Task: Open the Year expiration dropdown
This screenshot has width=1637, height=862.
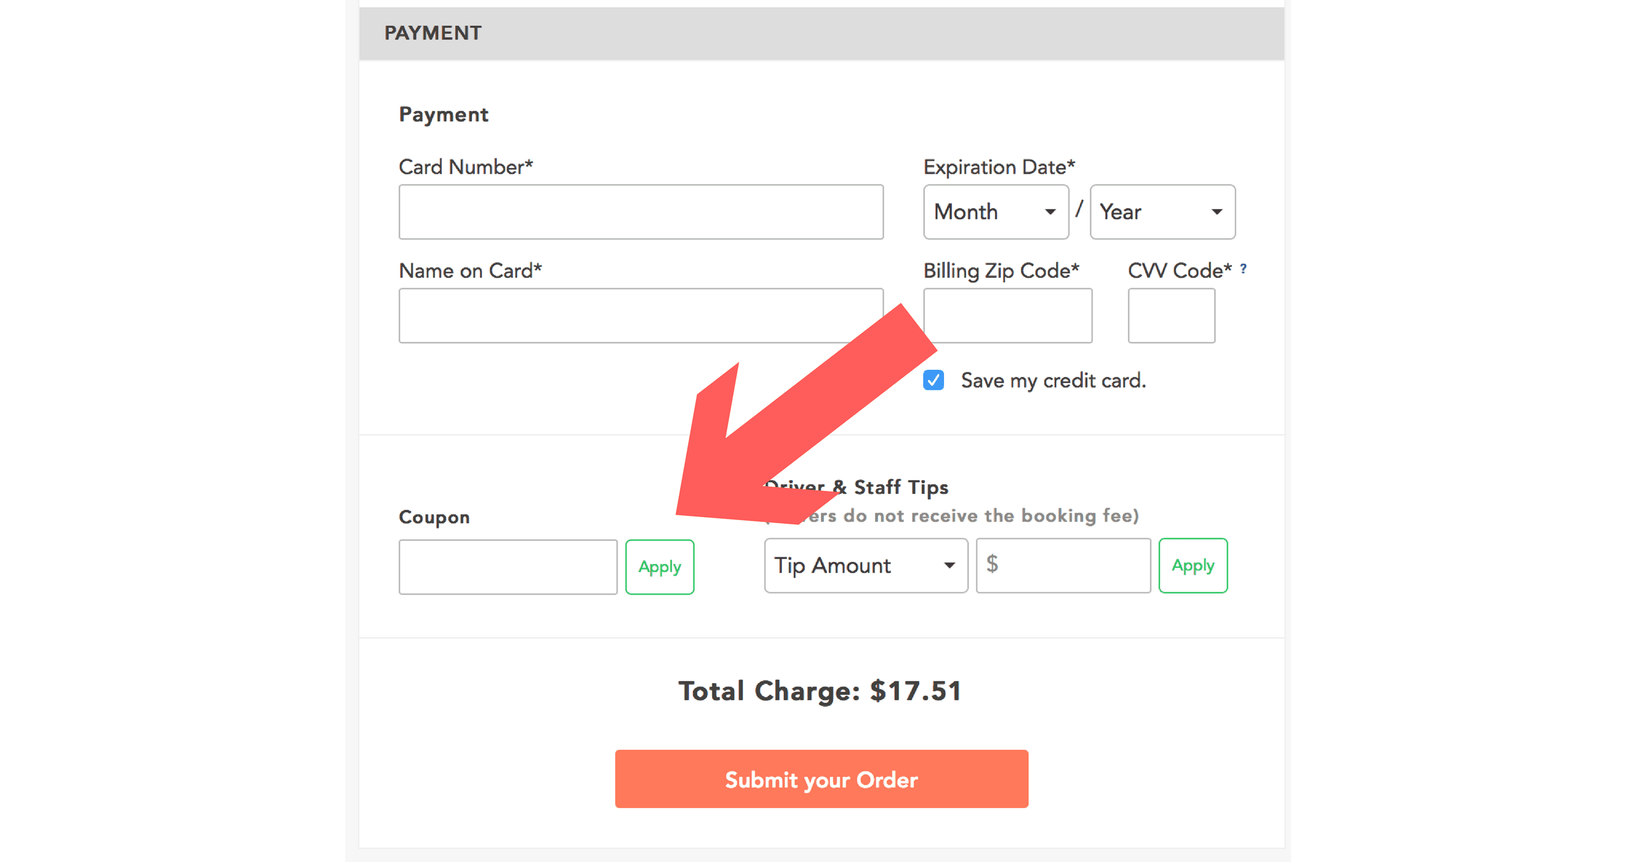Action: pos(1162,212)
